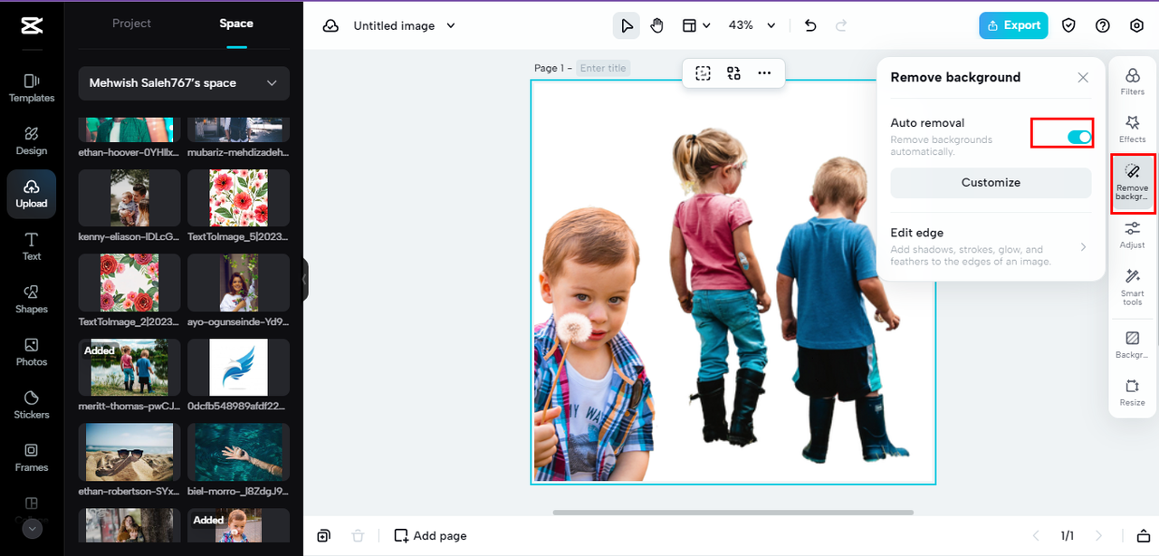Open the Help question mark icon
This screenshot has width=1159, height=556.
1102,25
